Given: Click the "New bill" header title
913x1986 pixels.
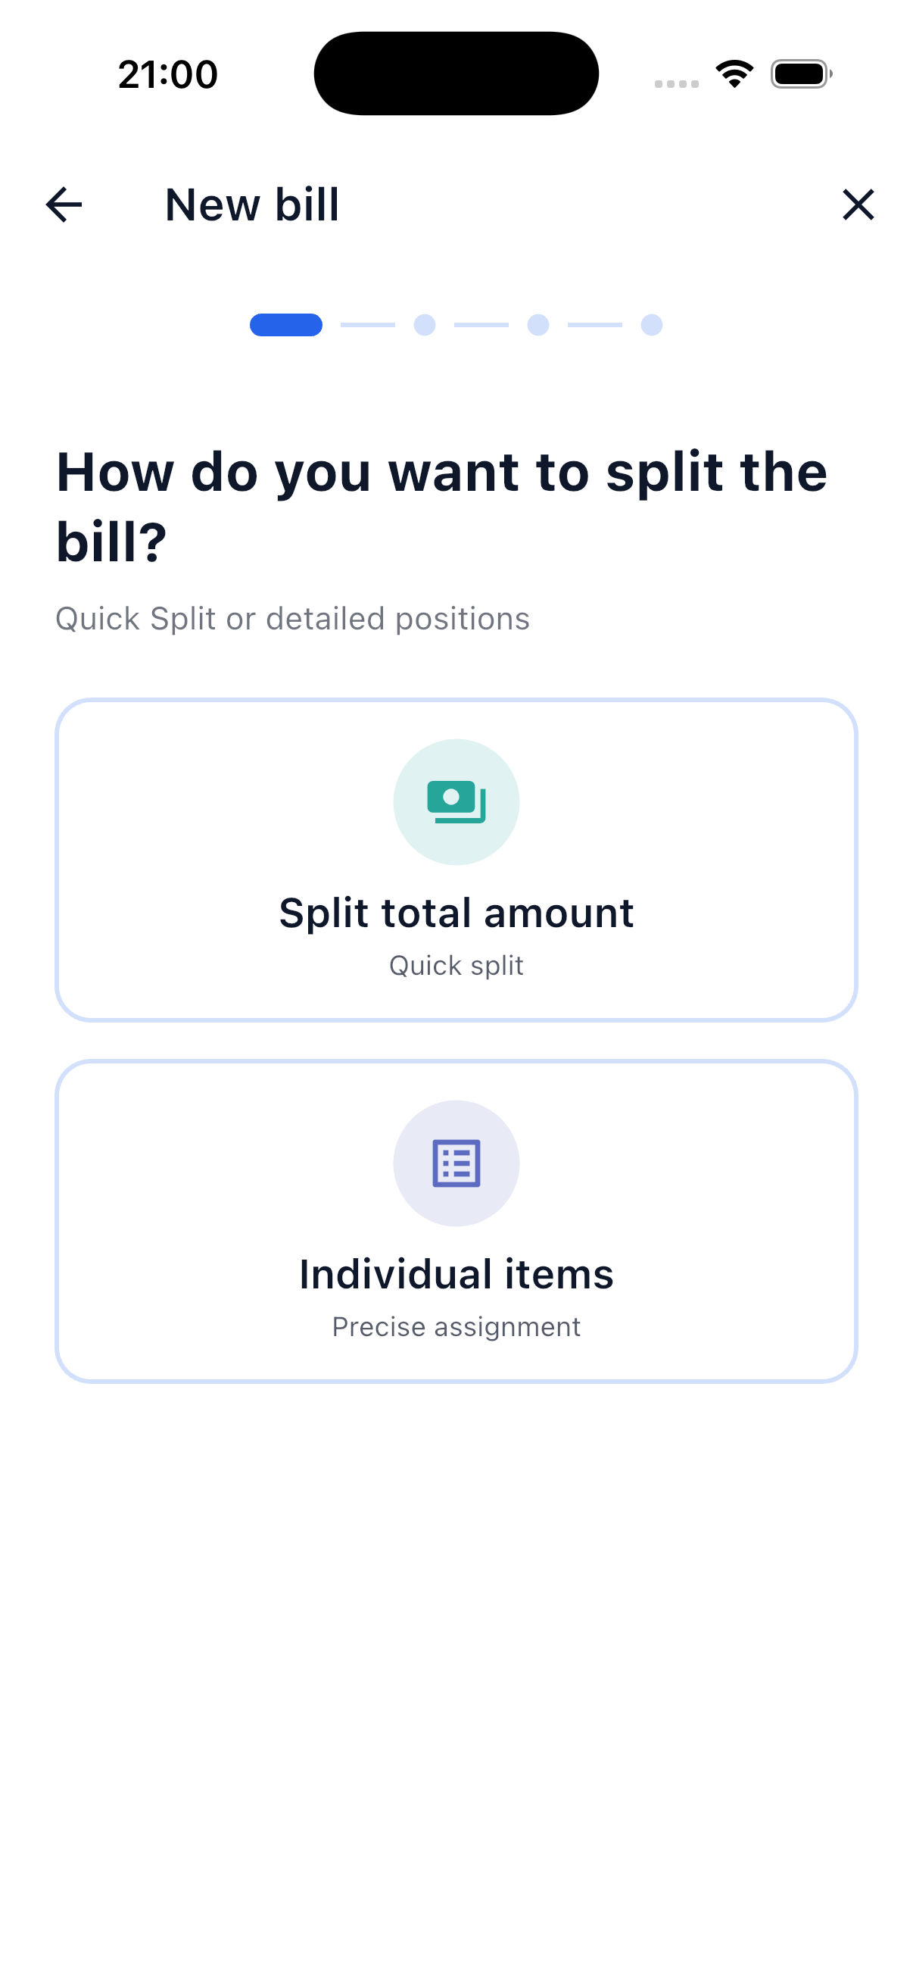Looking at the screenshot, I should 252,205.
